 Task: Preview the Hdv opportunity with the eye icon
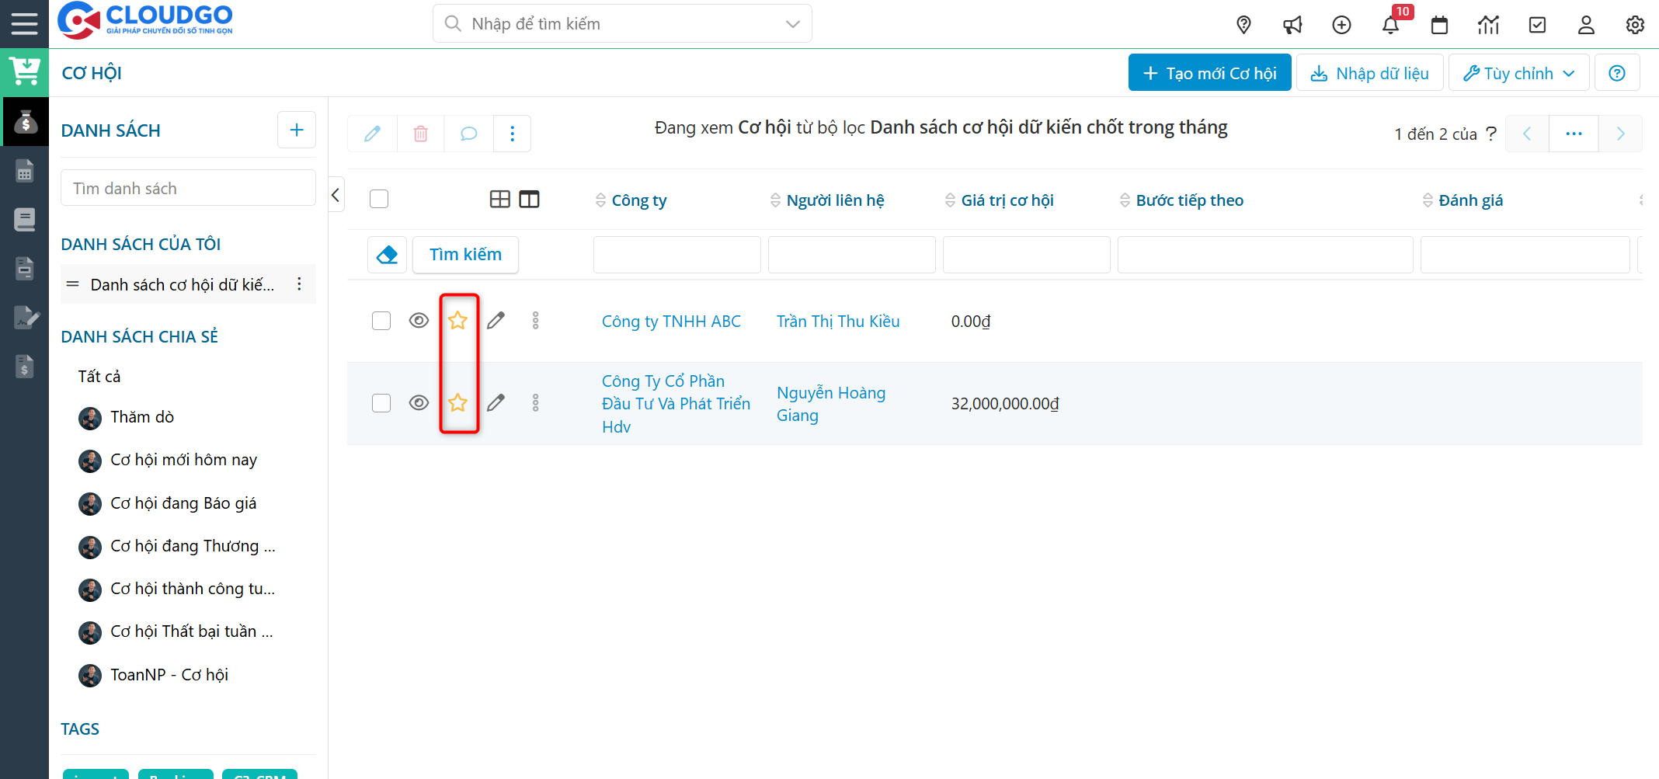[x=419, y=402]
